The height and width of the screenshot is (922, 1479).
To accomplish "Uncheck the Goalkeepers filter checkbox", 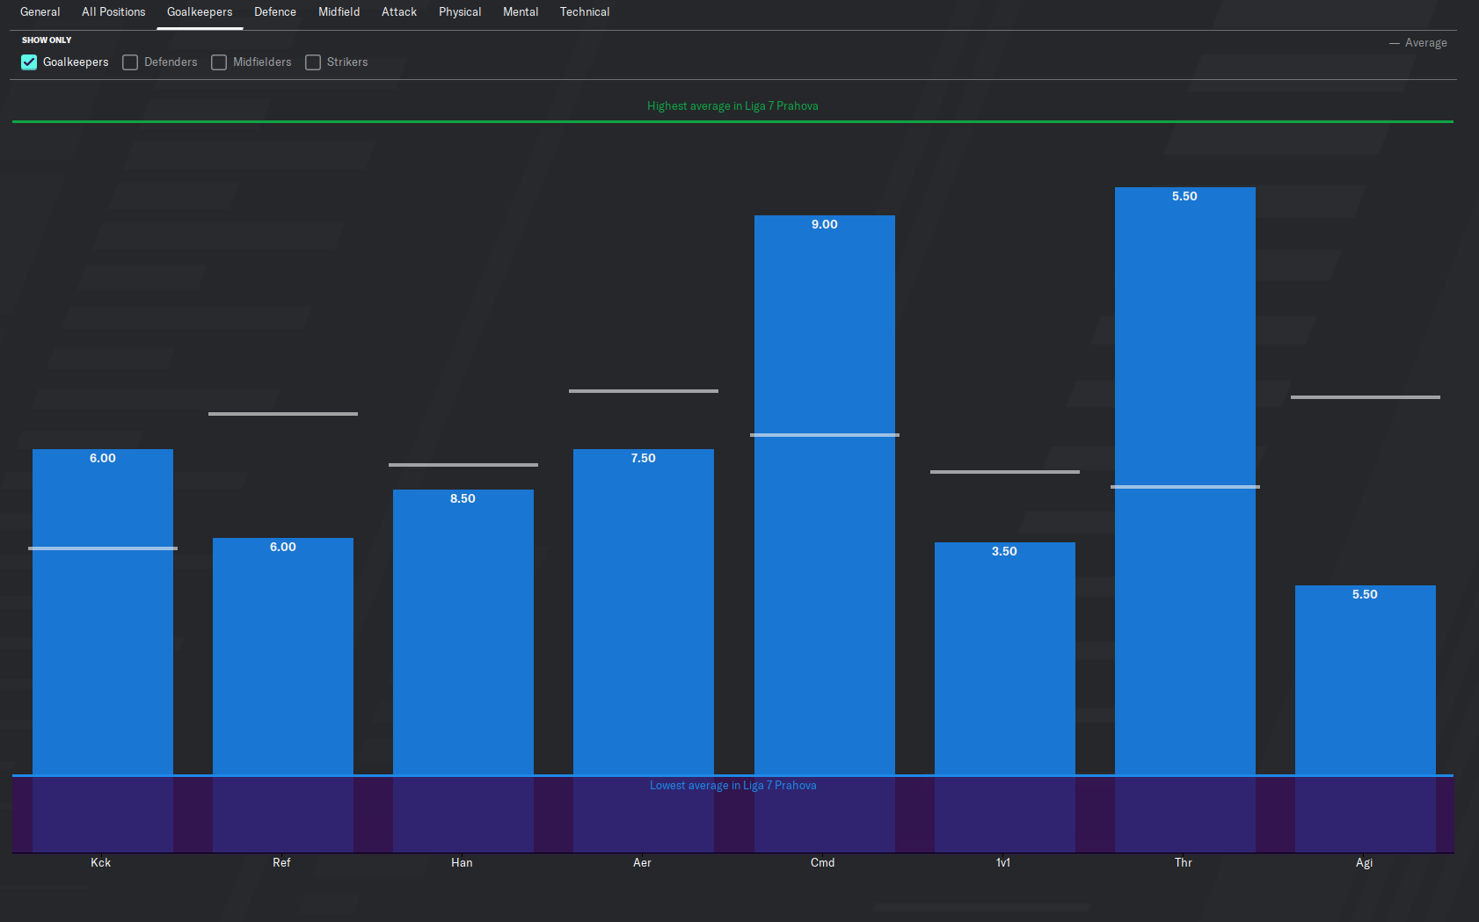I will pos(29,62).
